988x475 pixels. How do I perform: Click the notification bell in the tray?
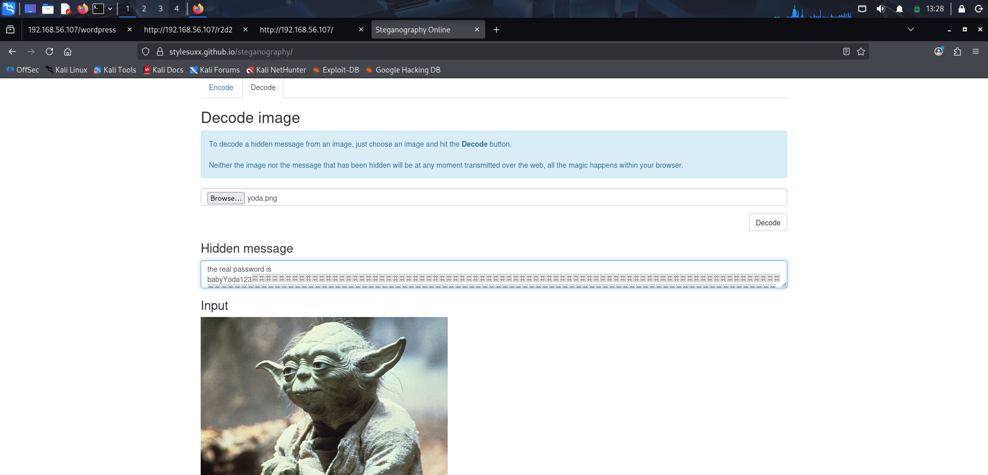[x=899, y=9]
